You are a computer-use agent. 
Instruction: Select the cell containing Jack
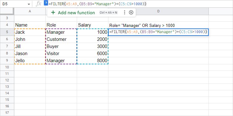[x=30, y=32]
